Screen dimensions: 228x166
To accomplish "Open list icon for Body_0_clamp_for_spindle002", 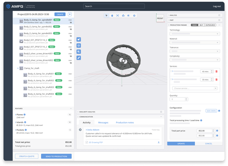I will click(71, 29).
